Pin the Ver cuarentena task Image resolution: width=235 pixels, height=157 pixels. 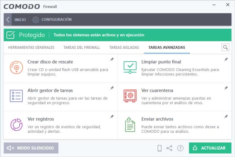226,88
